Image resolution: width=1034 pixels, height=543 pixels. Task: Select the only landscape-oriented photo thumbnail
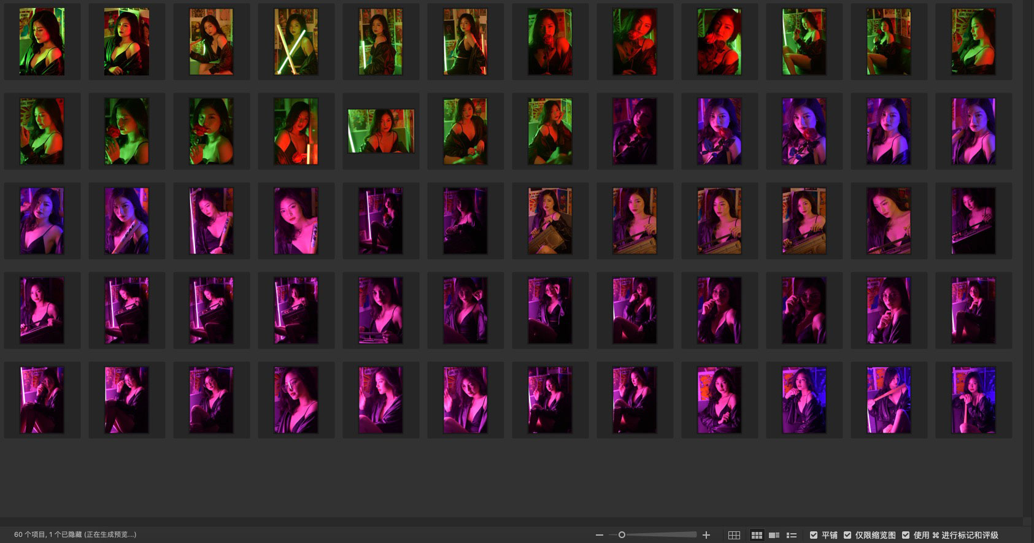point(381,131)
